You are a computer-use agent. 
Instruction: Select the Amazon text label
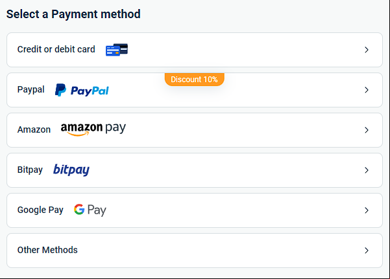(x=34, y=129)
